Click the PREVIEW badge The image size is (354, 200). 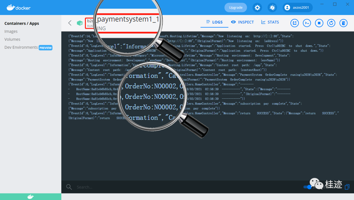click(x=46, y=48)
